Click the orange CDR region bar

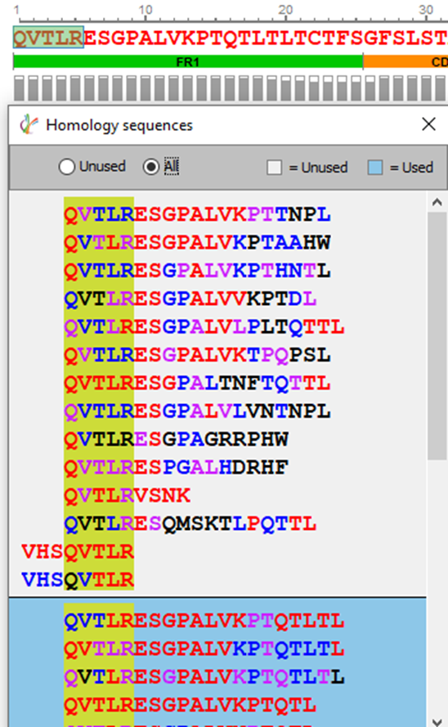[x=405, y=61]
